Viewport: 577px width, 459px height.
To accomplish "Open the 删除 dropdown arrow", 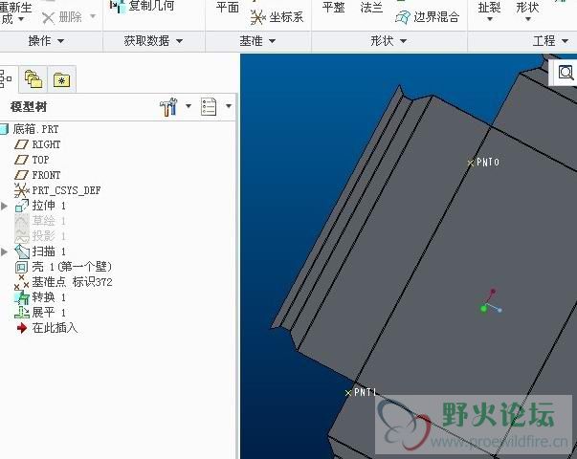I will tap(93, 16).
